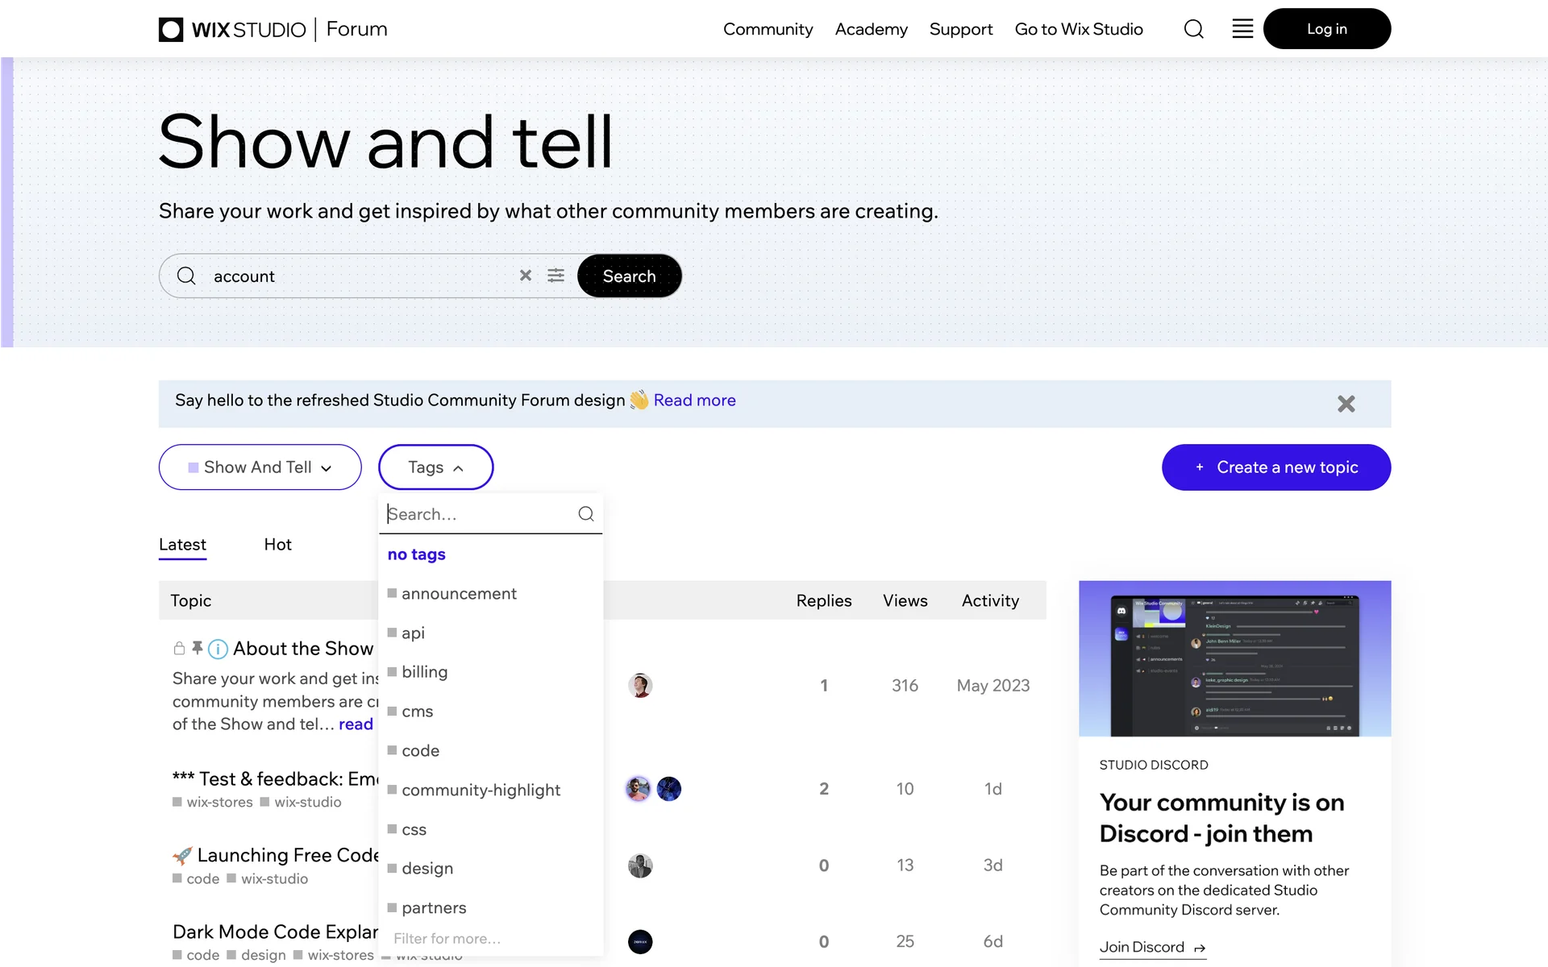Click the info icon beside About the Show
The width and height of the screenshot is (1548, 967).
218,649
